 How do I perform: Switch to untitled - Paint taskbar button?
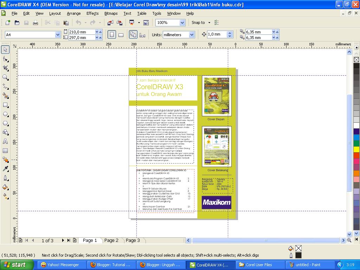pyautogui.click(x=310, y=265)
